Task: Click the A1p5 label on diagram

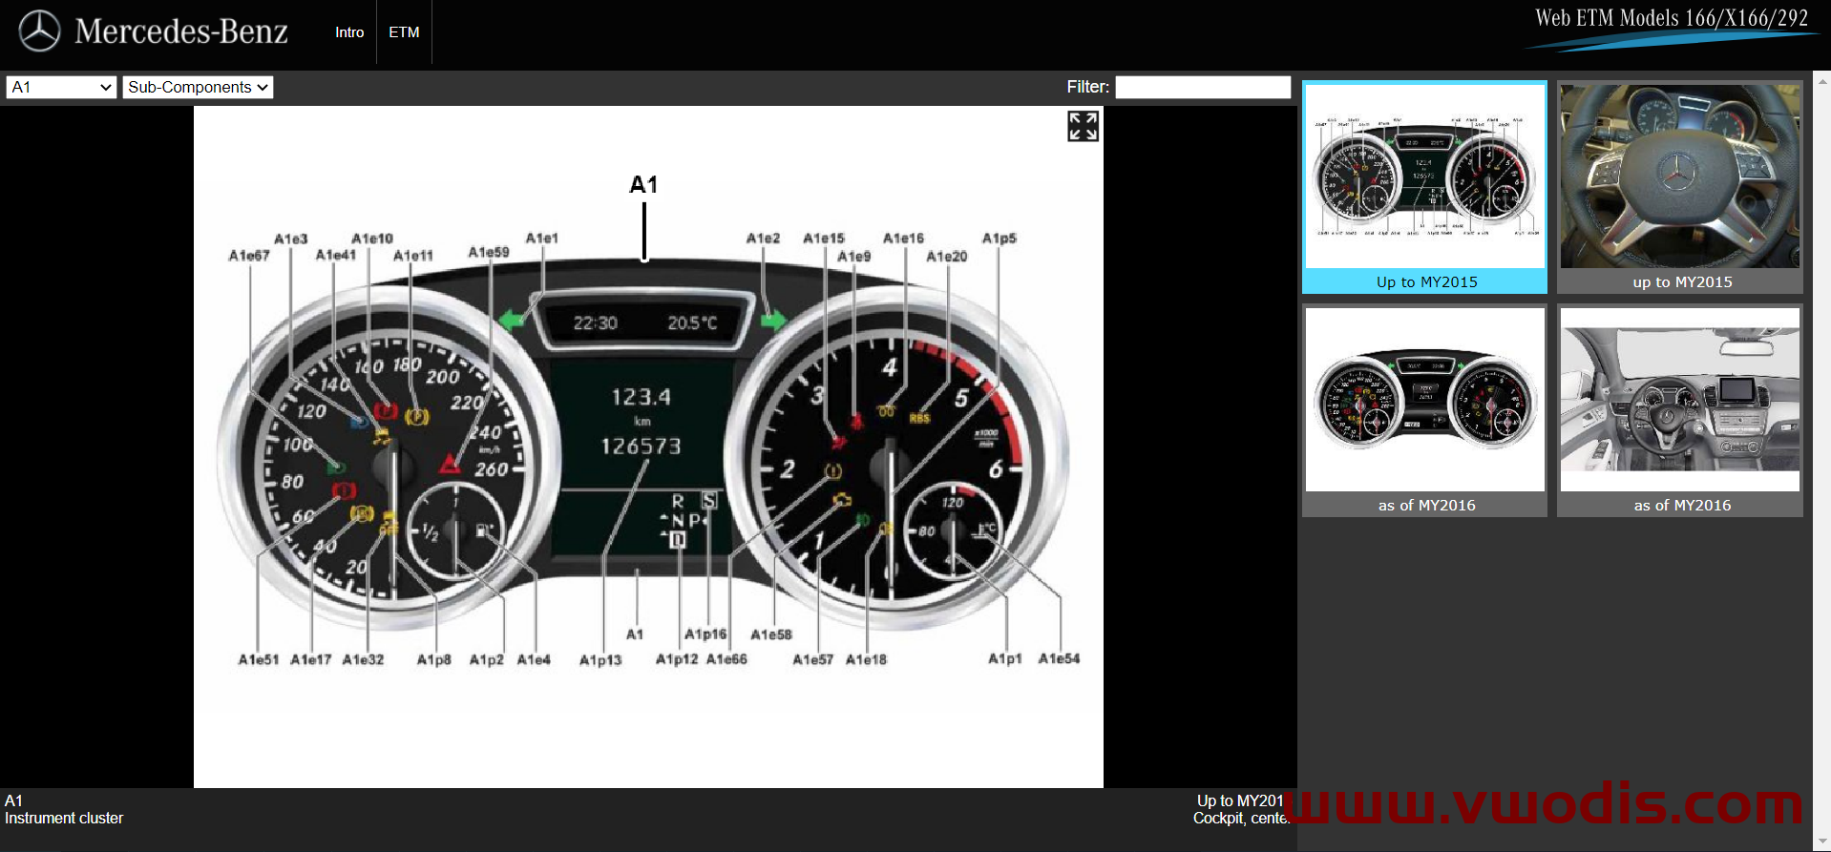Action: (x=1000, y=238)
